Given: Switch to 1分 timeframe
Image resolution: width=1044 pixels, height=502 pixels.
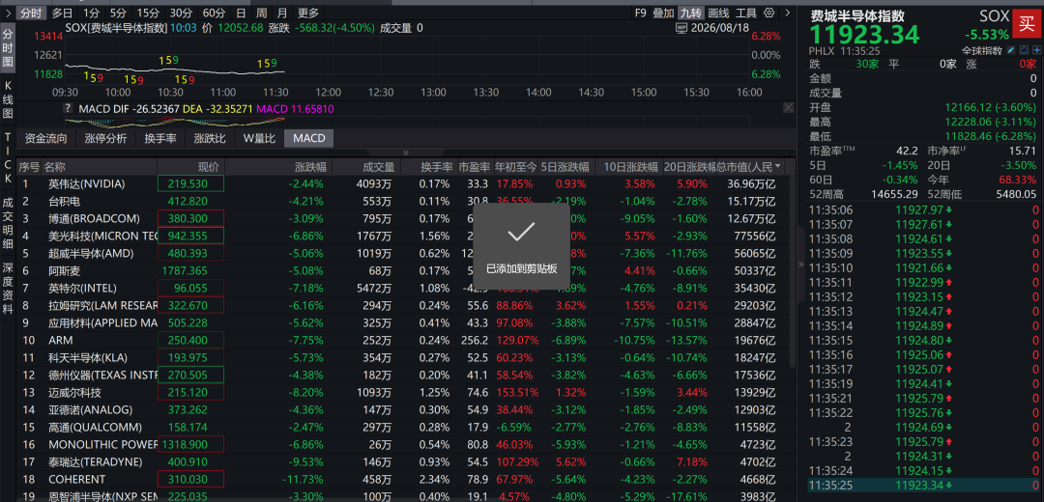Looking at the screenshot, I should pyautogui.click(x=91, y=13).
